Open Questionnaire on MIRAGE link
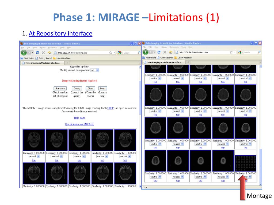Viewport: 274px width, 205px height. [79, 124]
